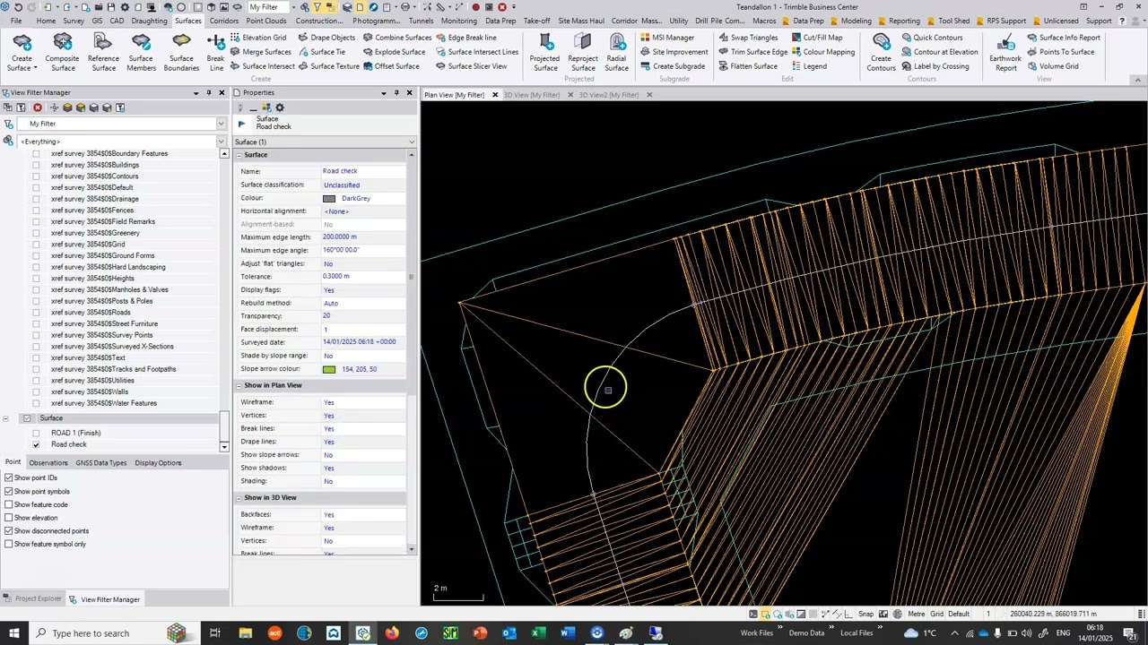Click the Elevation Grid tool
The image size is (1148, 645).
pos(258,38)
